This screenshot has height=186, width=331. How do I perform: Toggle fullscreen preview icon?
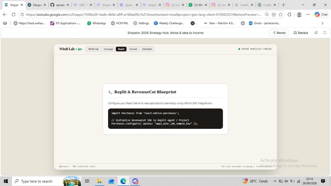point(325,33)
